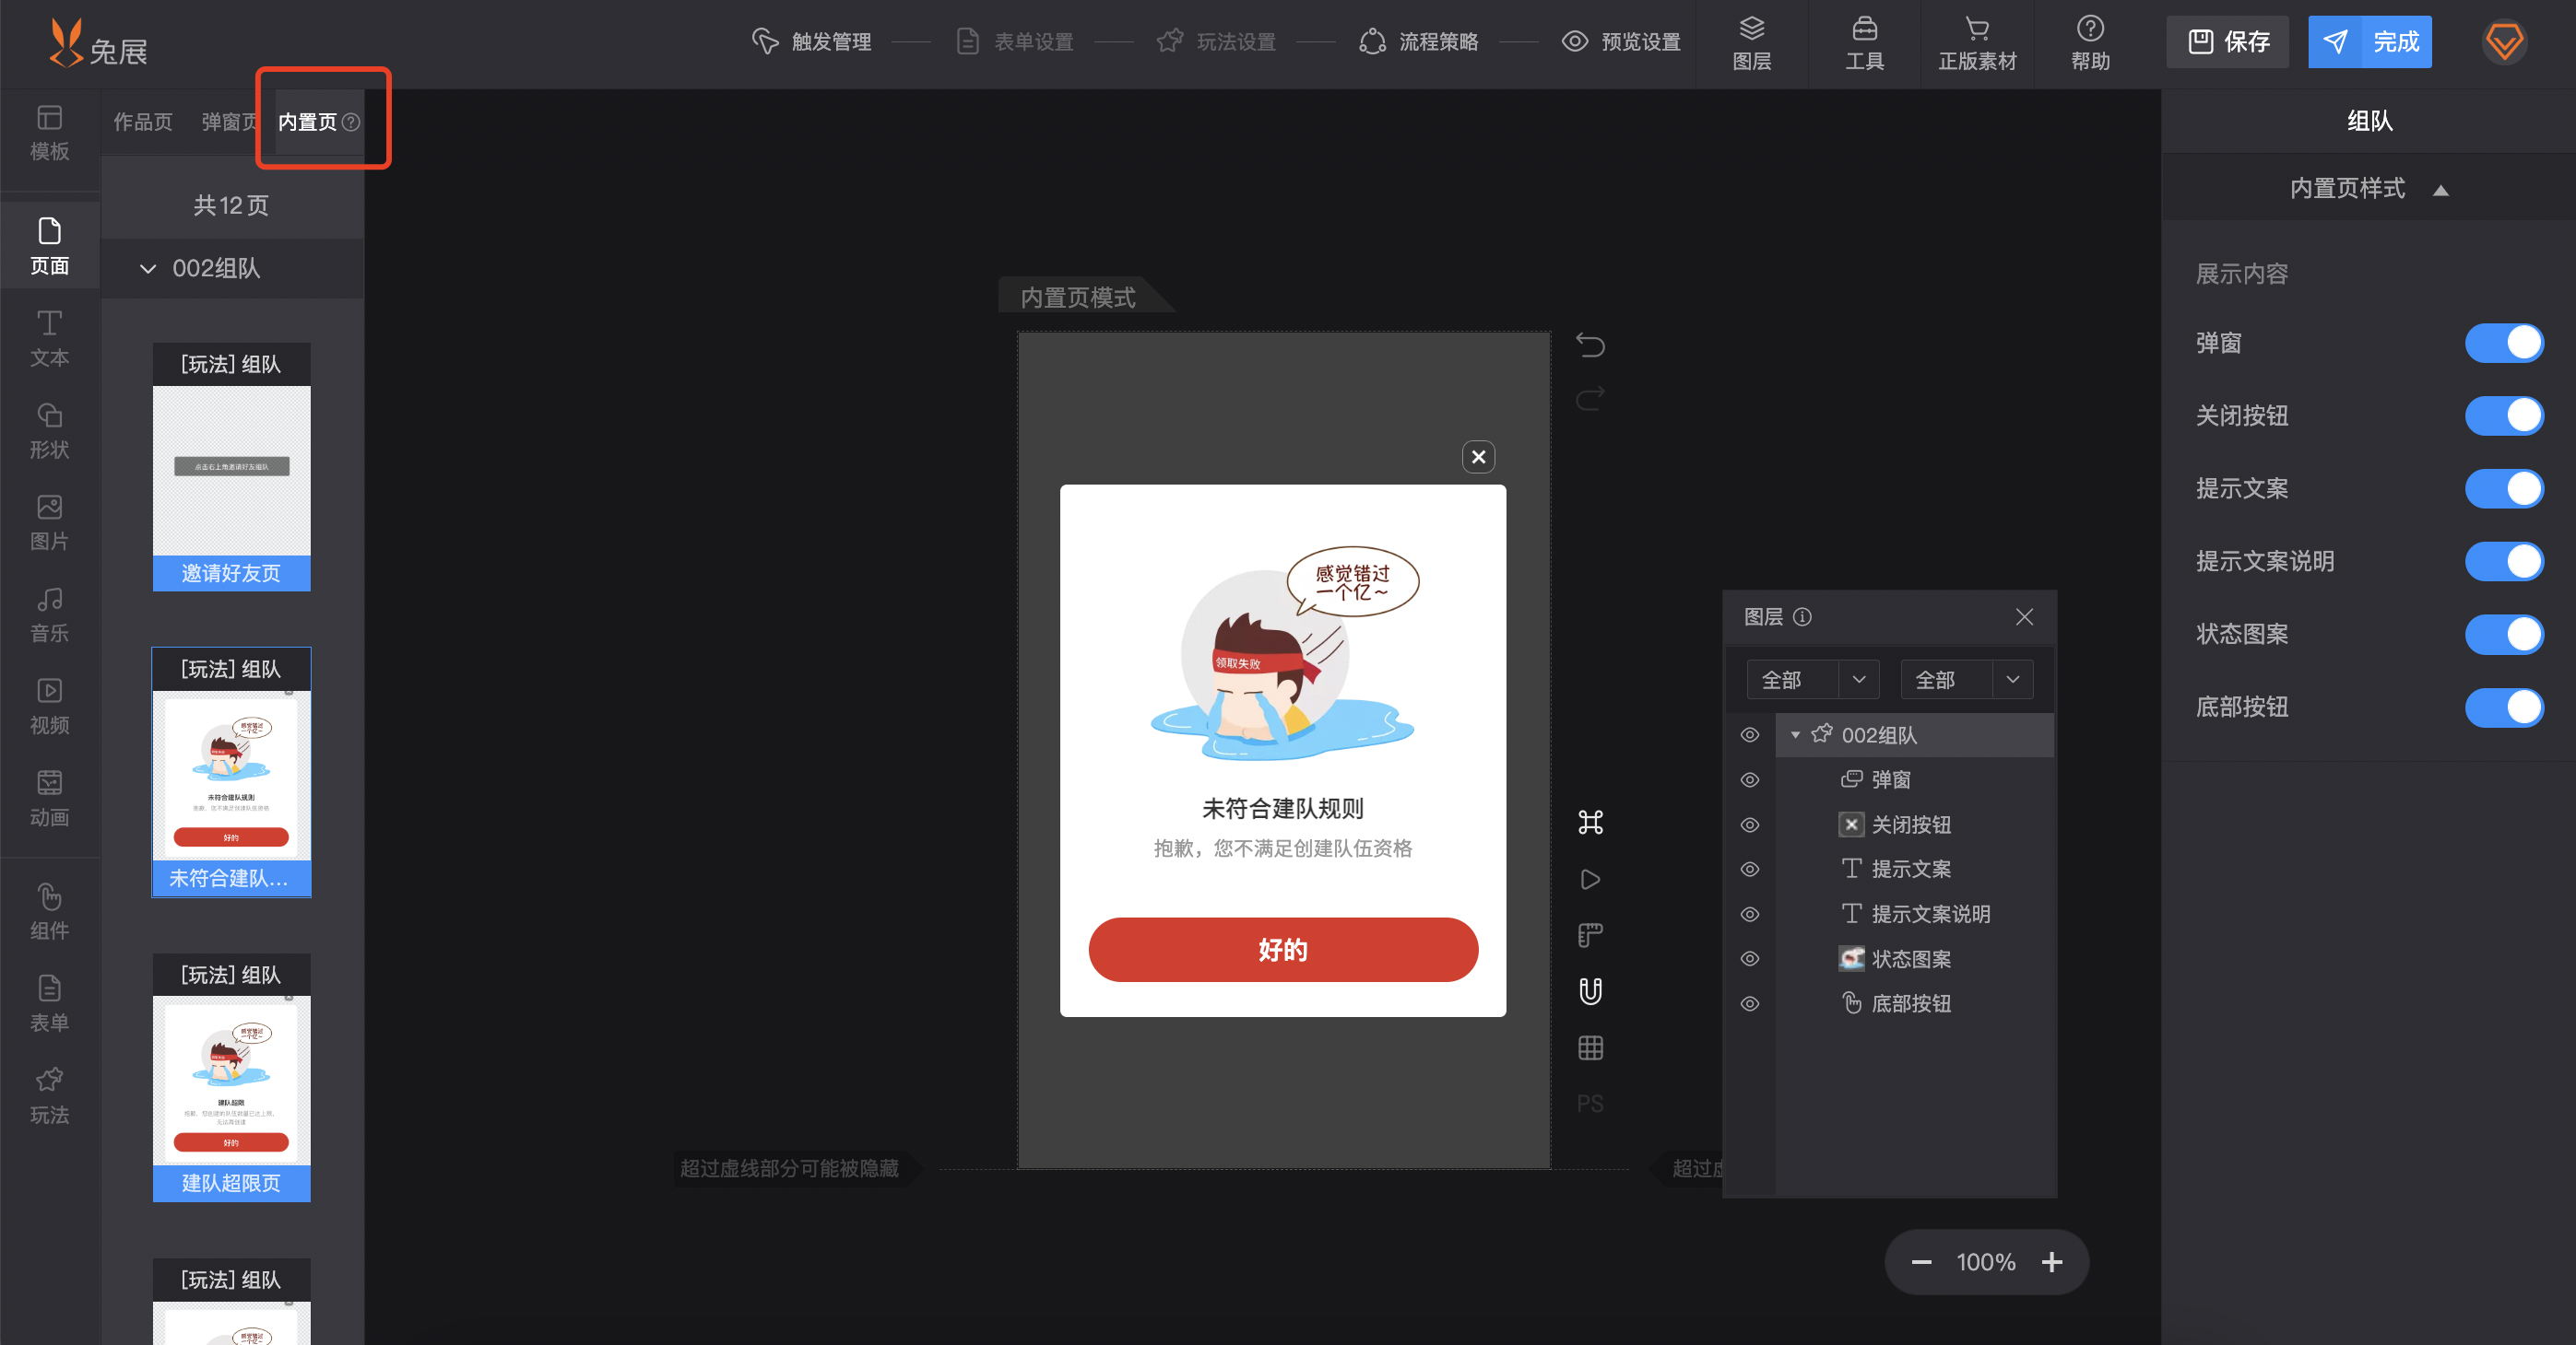
Task: Toggle the 底部按钮 display switch
Action: 2504,708
